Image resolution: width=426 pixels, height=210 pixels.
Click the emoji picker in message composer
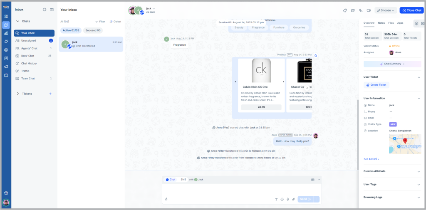pyautogui.click(x=282, y=199)
